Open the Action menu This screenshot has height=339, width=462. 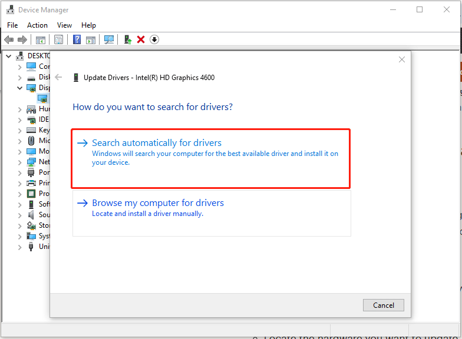38,25
